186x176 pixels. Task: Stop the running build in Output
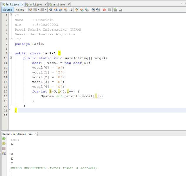point(4,148)
